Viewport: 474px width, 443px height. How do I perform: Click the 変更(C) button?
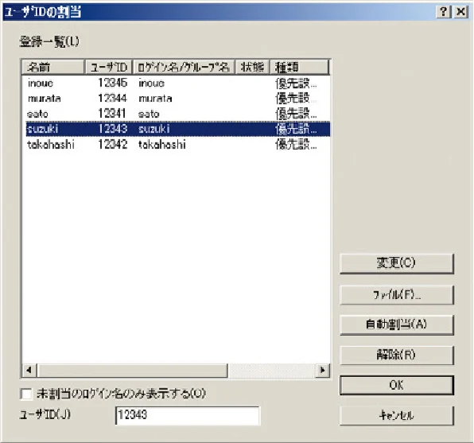(397, 263)
